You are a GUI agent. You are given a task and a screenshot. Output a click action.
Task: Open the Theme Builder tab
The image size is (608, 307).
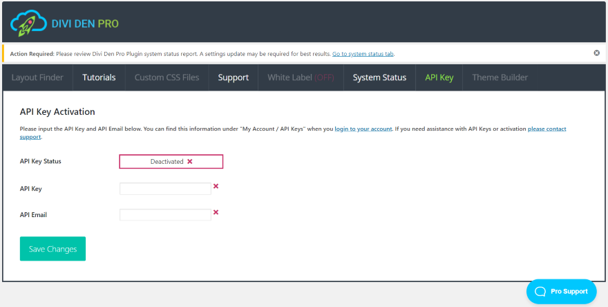point(500,77)
